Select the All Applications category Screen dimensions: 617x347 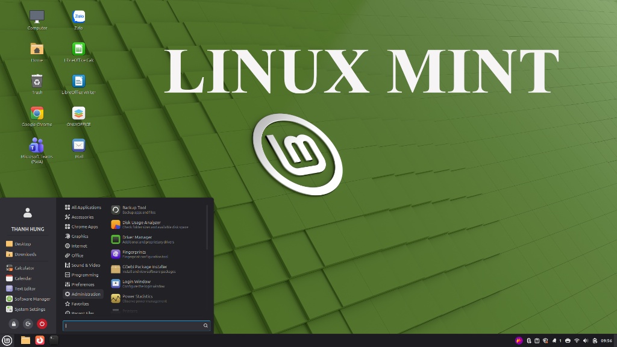(x=83, y=207)
